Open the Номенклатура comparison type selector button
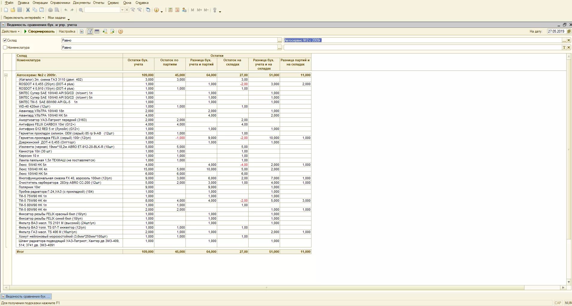 pos(279,48)
